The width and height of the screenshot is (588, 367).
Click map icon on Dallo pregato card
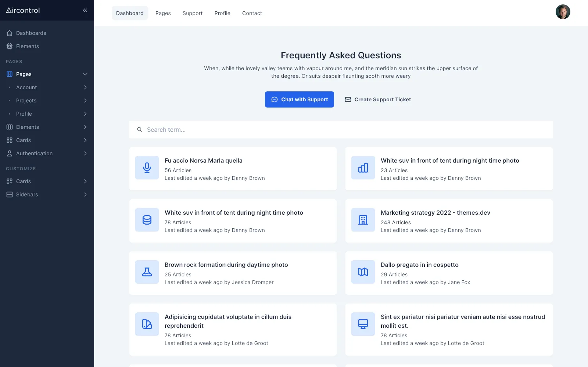(x=363, y=272)
